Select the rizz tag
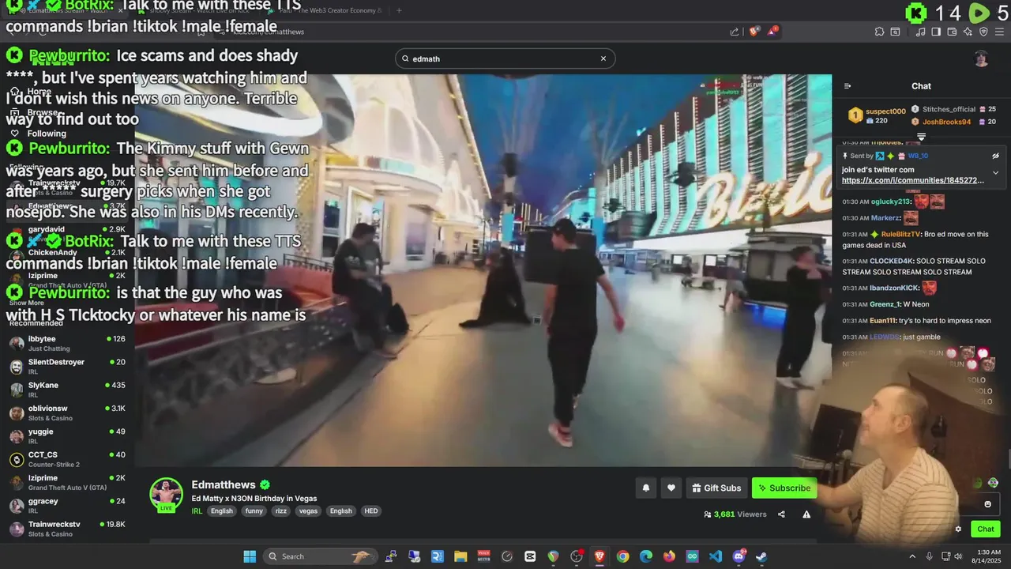Screen dimensions: 1011x569 pyautogui.click(x=280, y=511)
